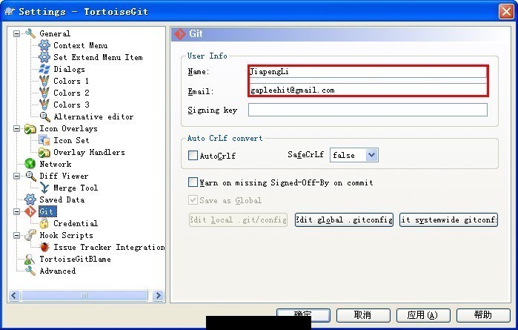Click the Saved Data gear icon
Viewport: 518px width, 330px height.
30,199
